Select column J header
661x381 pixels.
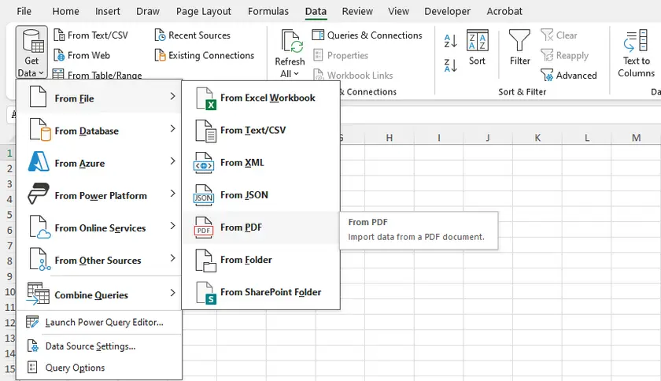click(x=488, y=138)
